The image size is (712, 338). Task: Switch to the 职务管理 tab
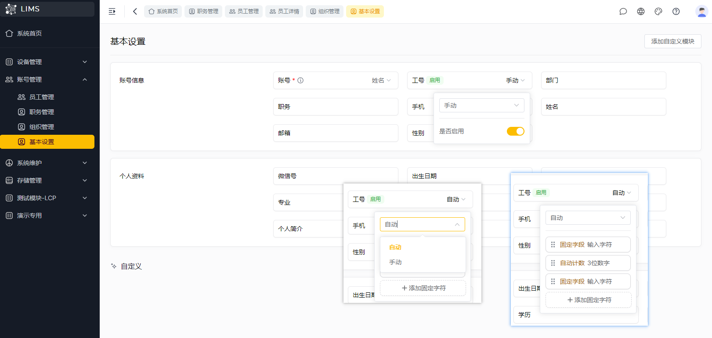tap(203, 11)
